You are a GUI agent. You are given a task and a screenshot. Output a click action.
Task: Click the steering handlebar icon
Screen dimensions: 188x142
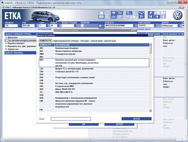(114, 17)
